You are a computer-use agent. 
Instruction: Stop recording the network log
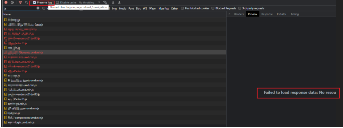coord(6,2)
